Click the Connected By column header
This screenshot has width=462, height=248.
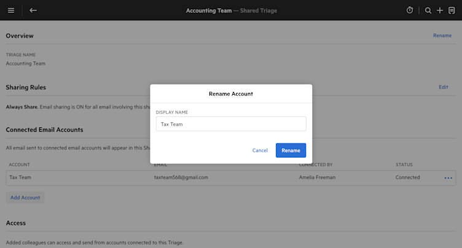[316, 164]
